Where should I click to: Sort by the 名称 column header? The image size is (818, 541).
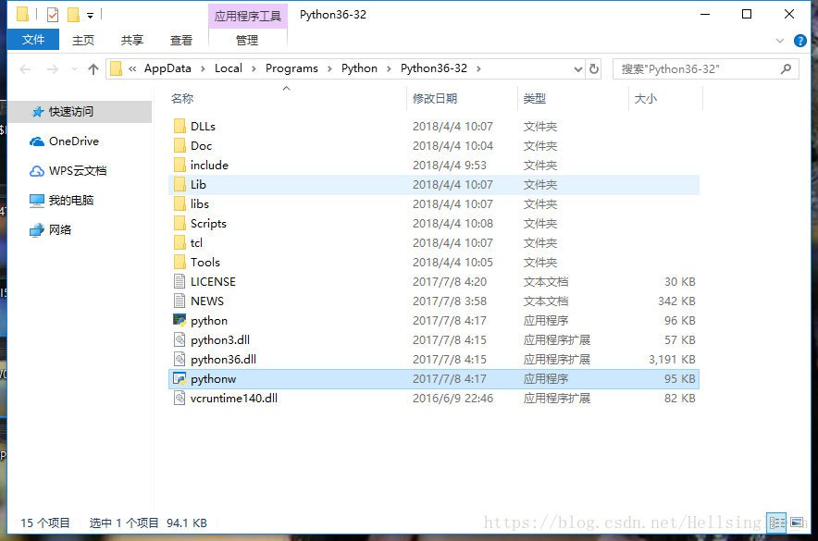182,99
